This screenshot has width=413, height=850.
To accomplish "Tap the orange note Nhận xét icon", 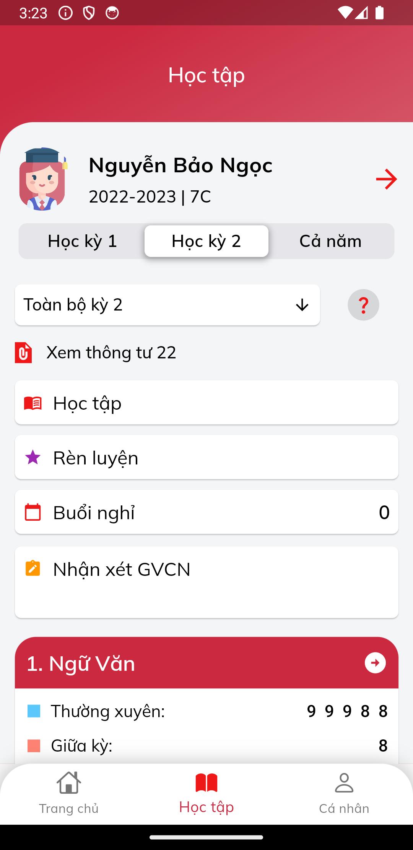I will click(x=33, y=568).
